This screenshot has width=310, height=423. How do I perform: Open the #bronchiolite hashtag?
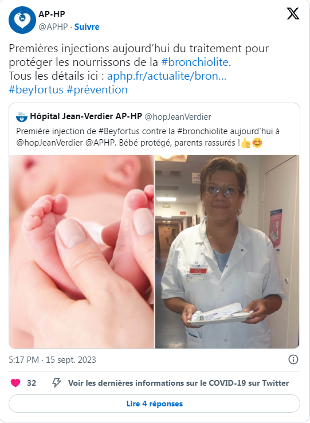pyautogui.click(x=195, y=62)
